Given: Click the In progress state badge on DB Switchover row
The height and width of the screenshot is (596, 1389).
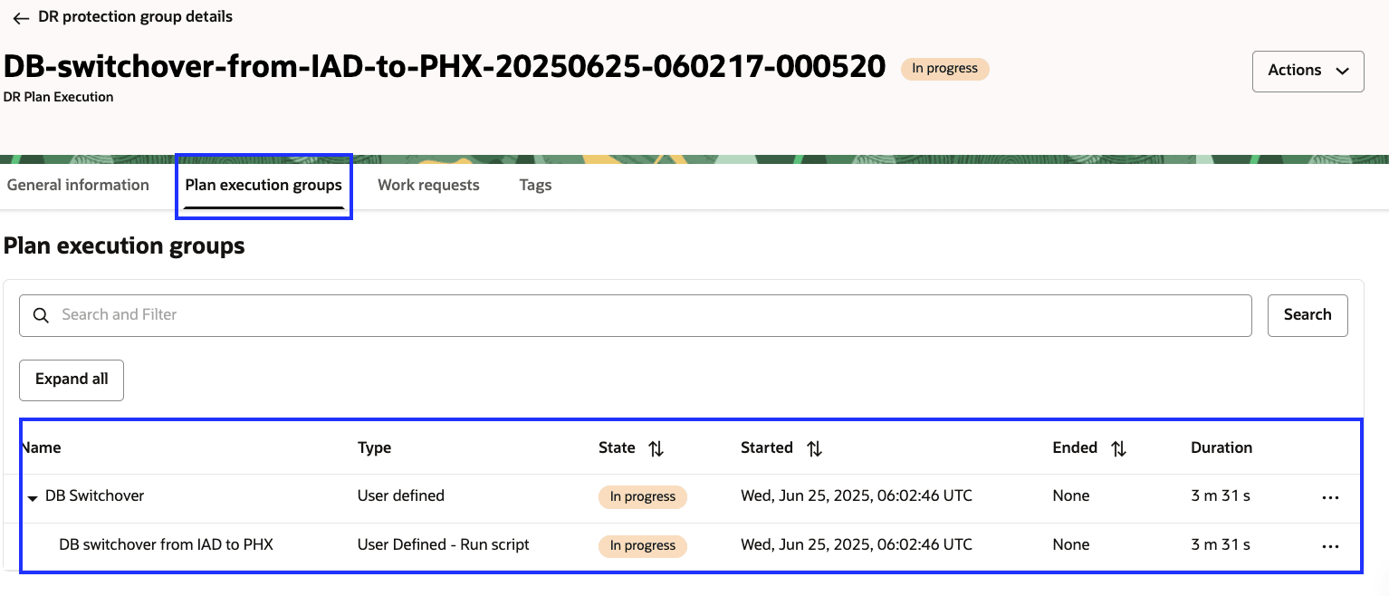Looking at the screenshot, I should tap(642, 496).
